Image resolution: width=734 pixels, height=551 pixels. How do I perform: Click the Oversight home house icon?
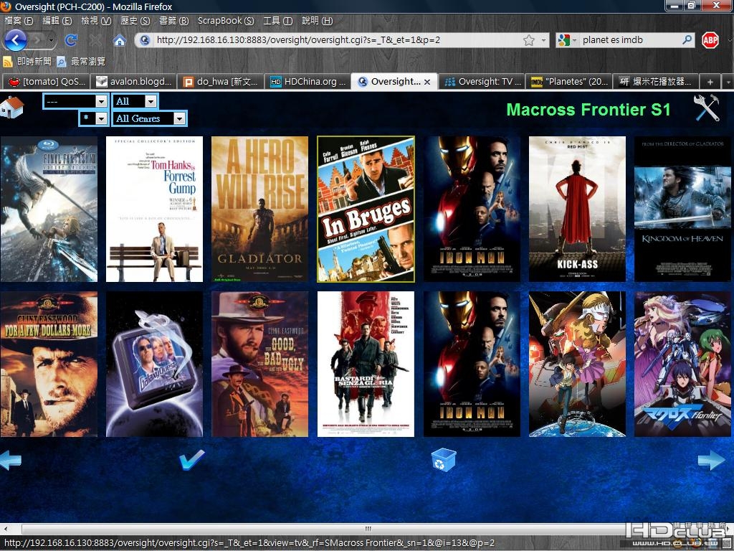12,108
